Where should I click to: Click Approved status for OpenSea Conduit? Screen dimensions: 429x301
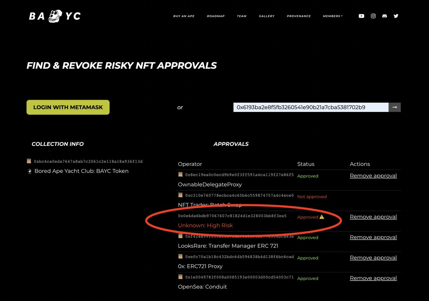click(x=307, y=278)
